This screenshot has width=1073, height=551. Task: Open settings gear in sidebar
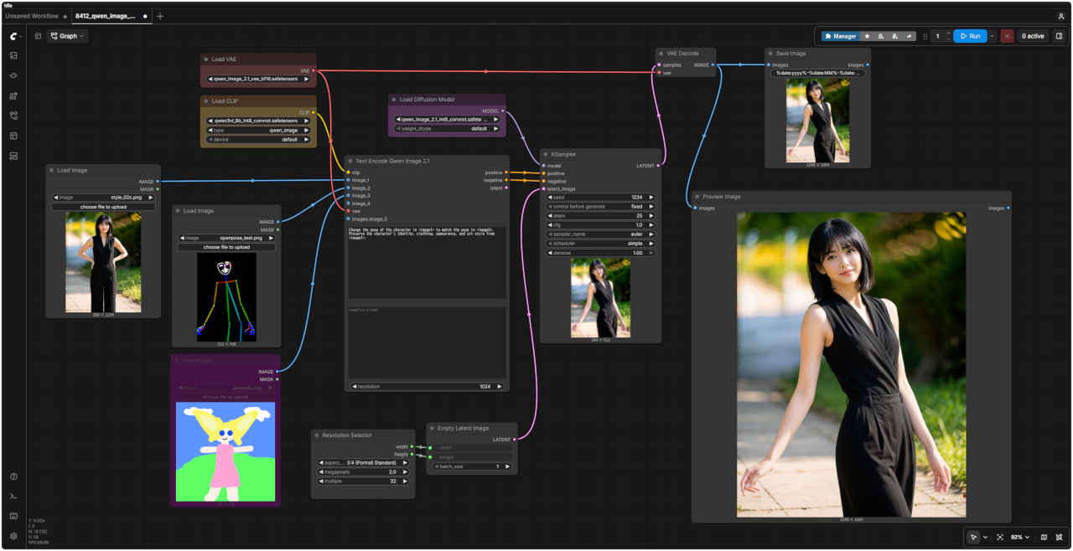(x=13, y=536)
